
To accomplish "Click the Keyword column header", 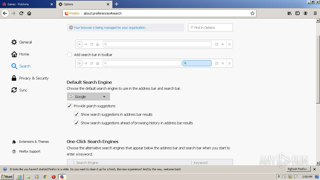I will 212,162.
